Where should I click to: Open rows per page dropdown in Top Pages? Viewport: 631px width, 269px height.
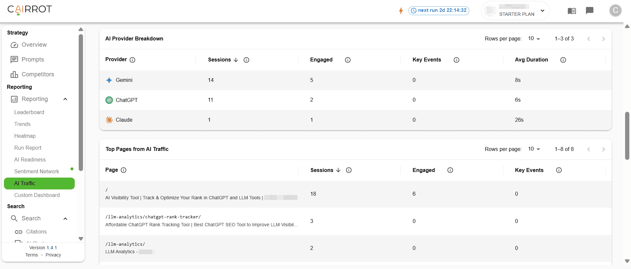[534, 149]
